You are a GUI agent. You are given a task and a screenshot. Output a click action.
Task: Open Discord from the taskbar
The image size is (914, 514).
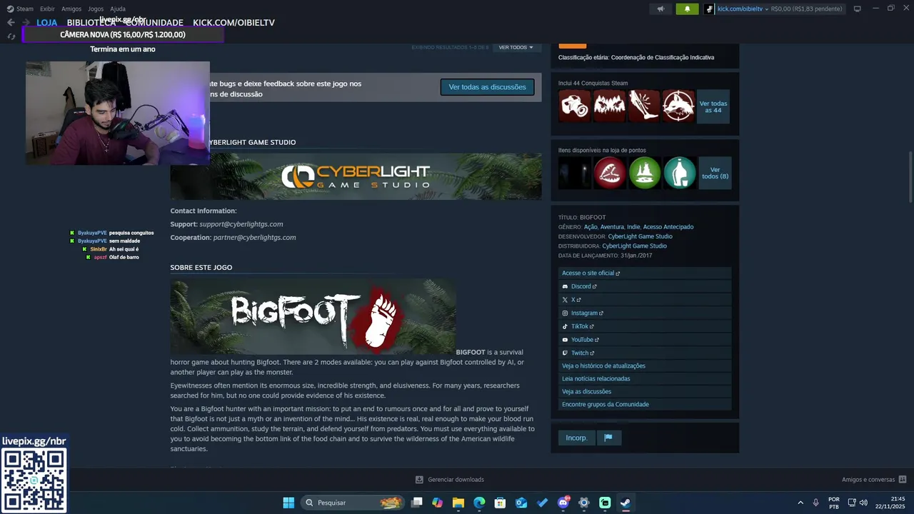563,503
